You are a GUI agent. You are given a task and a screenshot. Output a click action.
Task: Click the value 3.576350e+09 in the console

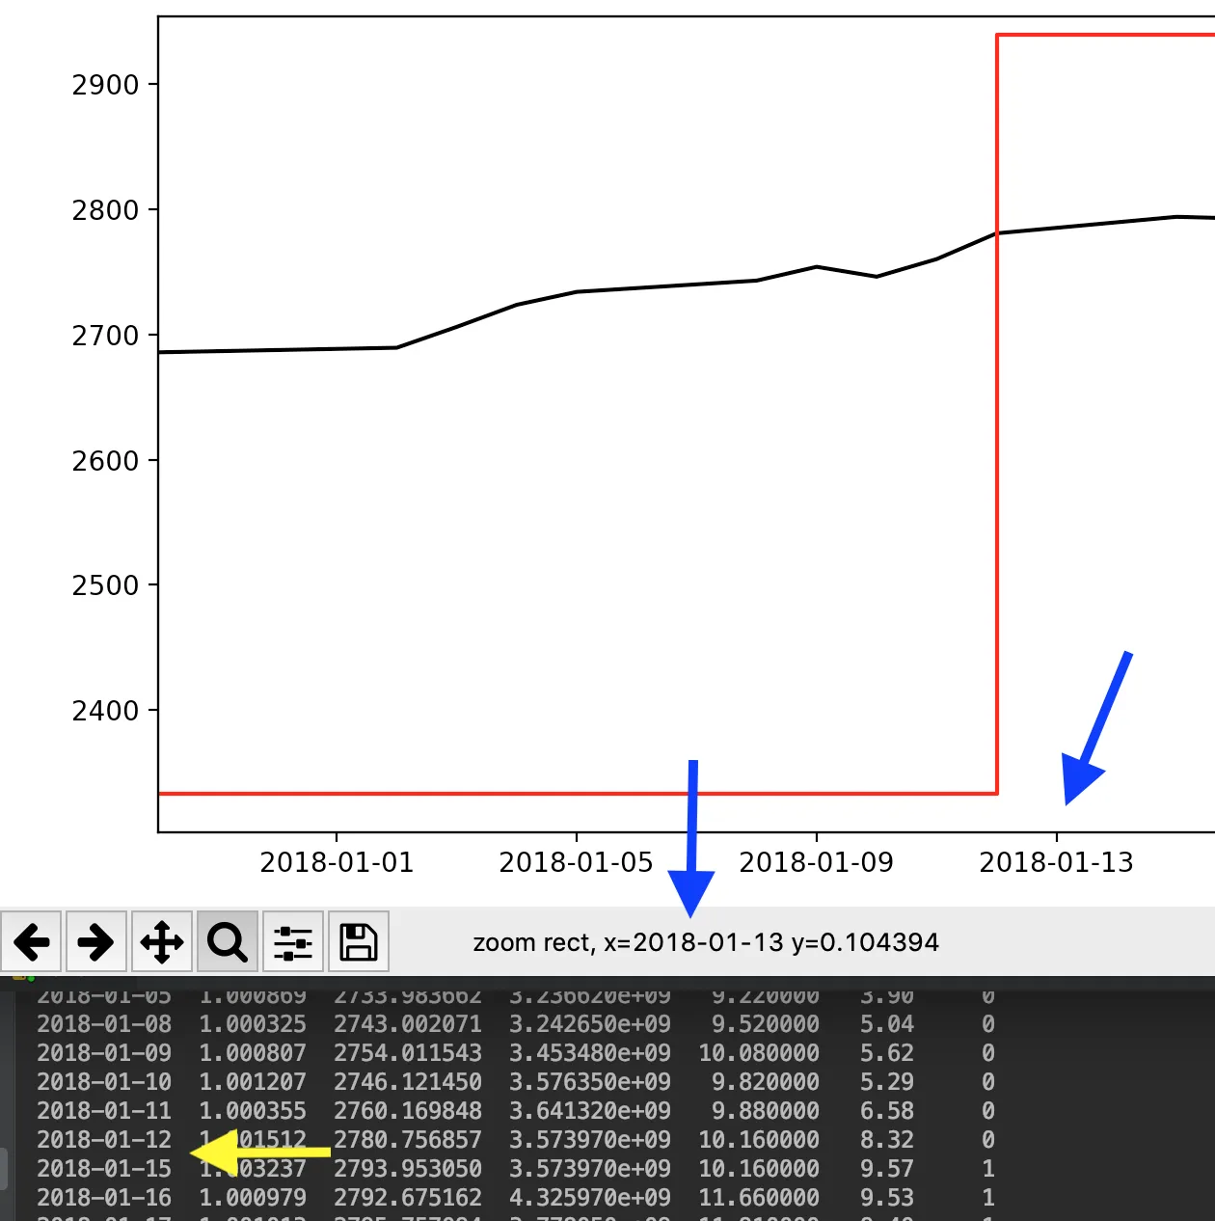point(590,1081)
